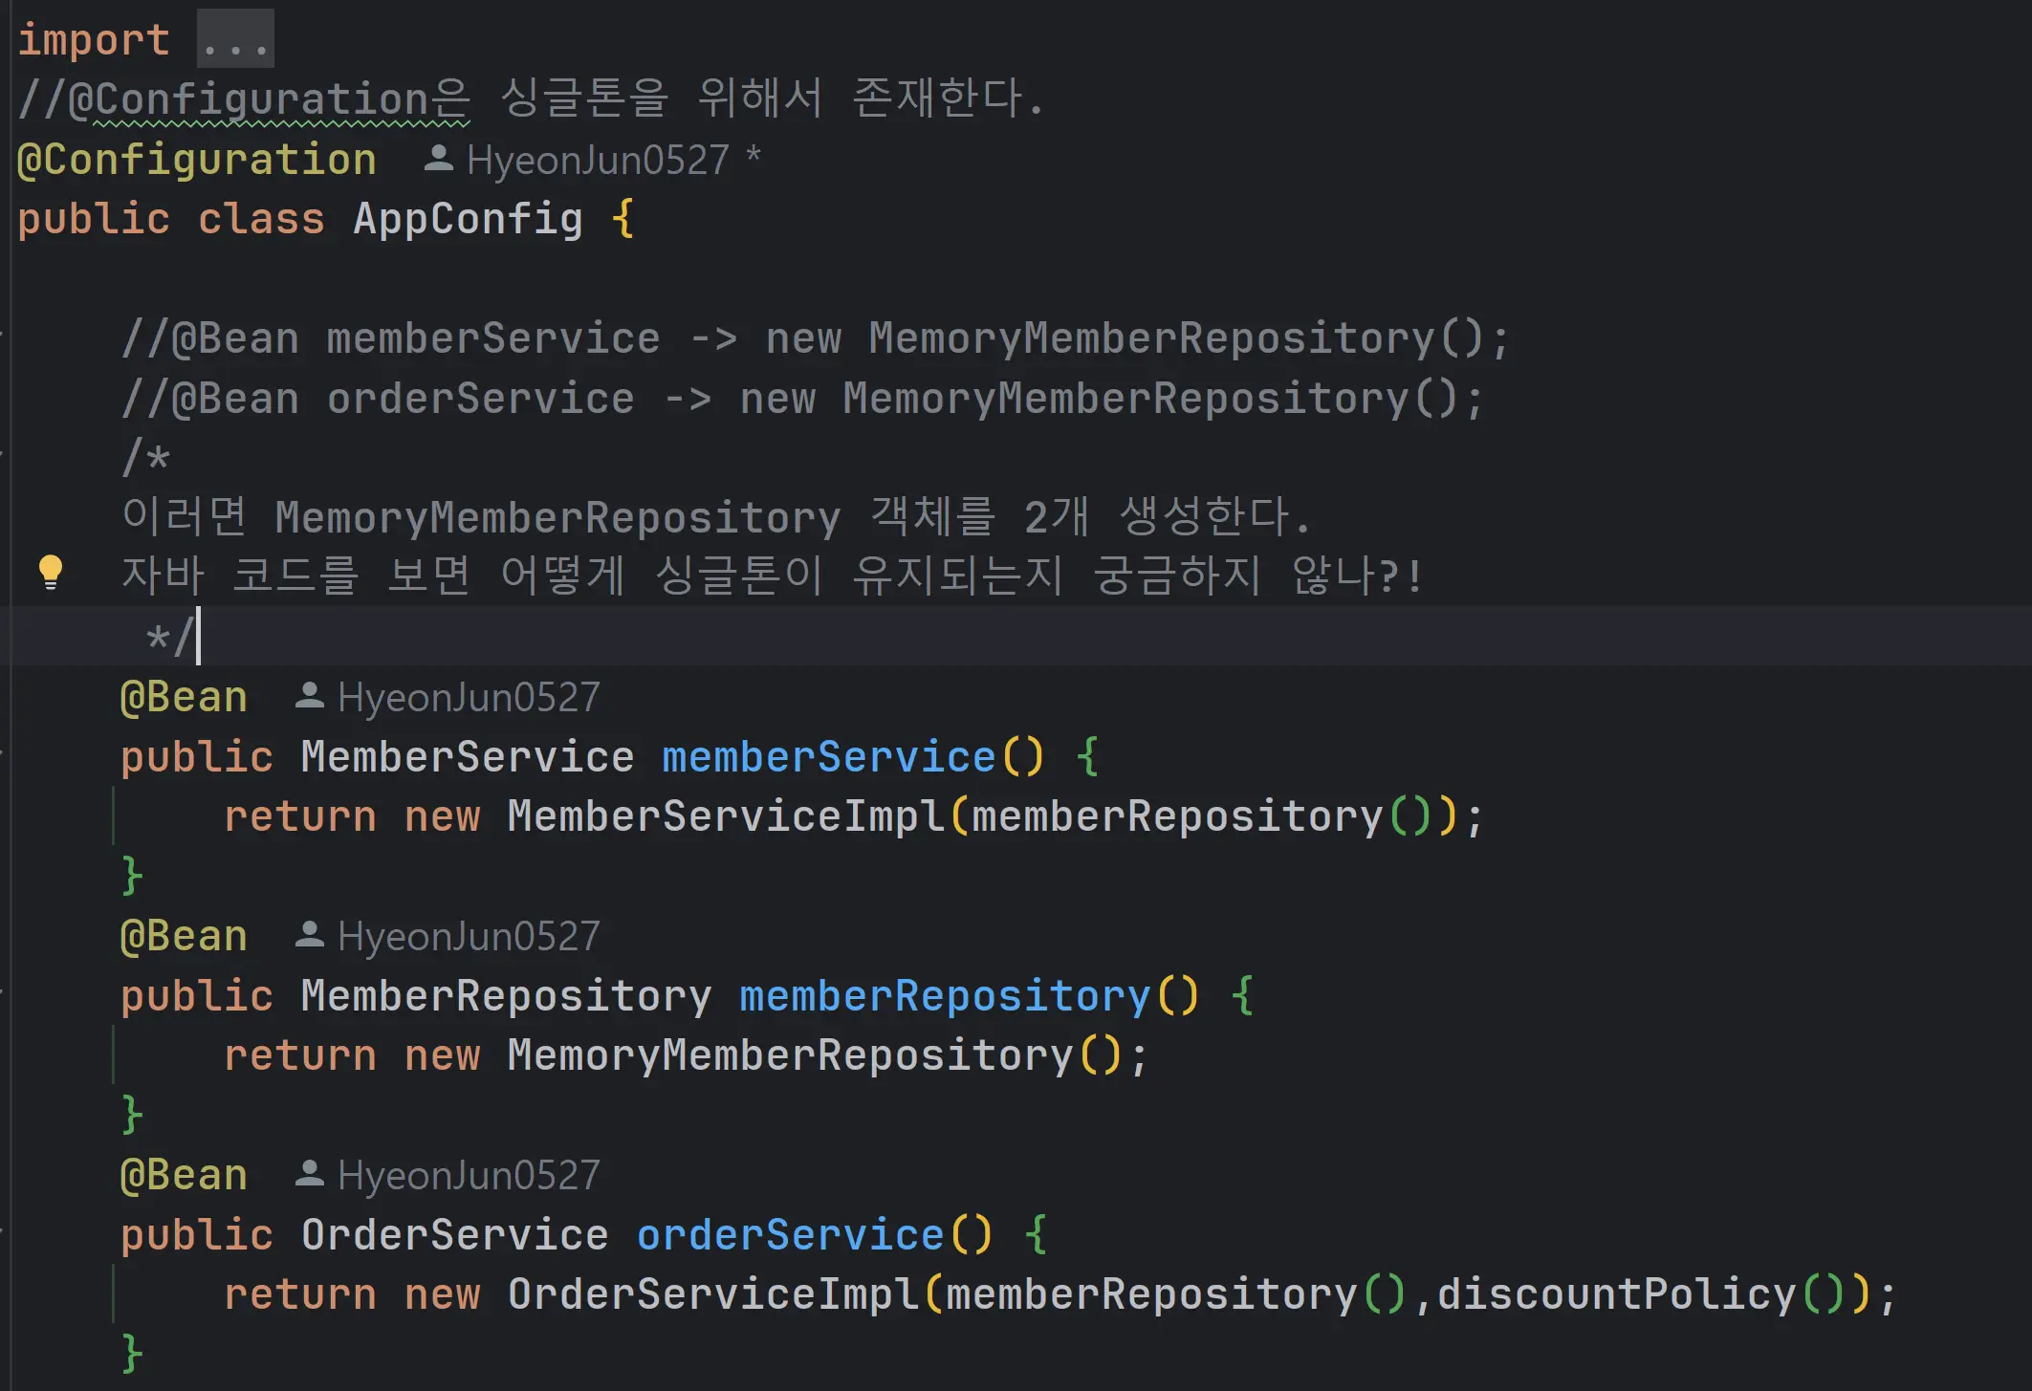Click the closing brace of the memberService method
This screenshot has height=1391, width=2032.
tap(132, 876)
